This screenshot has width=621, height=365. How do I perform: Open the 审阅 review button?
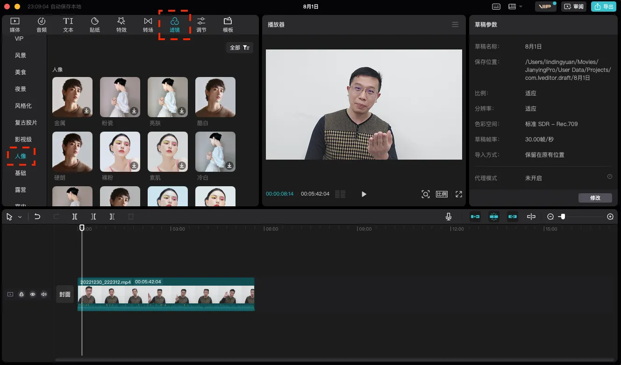point(574,7)
